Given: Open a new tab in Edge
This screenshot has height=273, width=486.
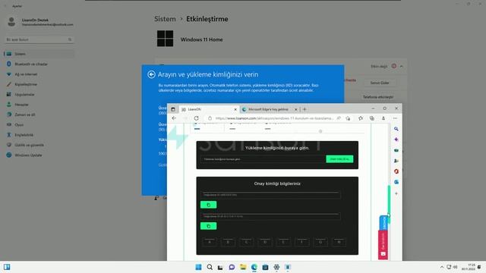Looking at the screenshot, I should point(305,109).
